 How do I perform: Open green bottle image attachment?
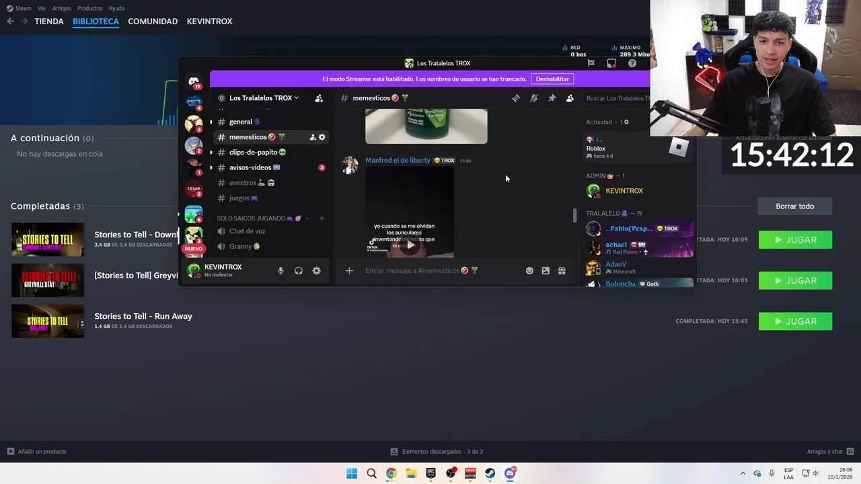click(x=426, y=126)
